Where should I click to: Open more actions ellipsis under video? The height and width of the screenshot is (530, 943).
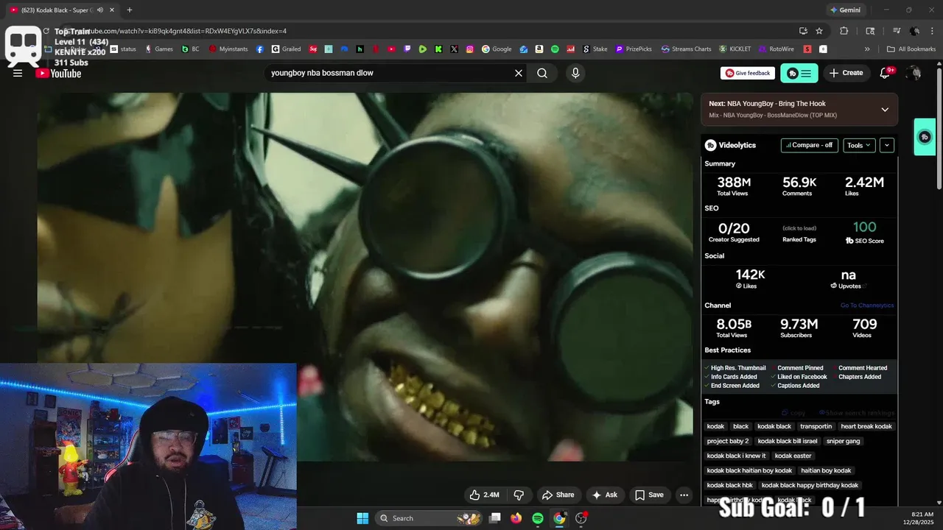684,495
